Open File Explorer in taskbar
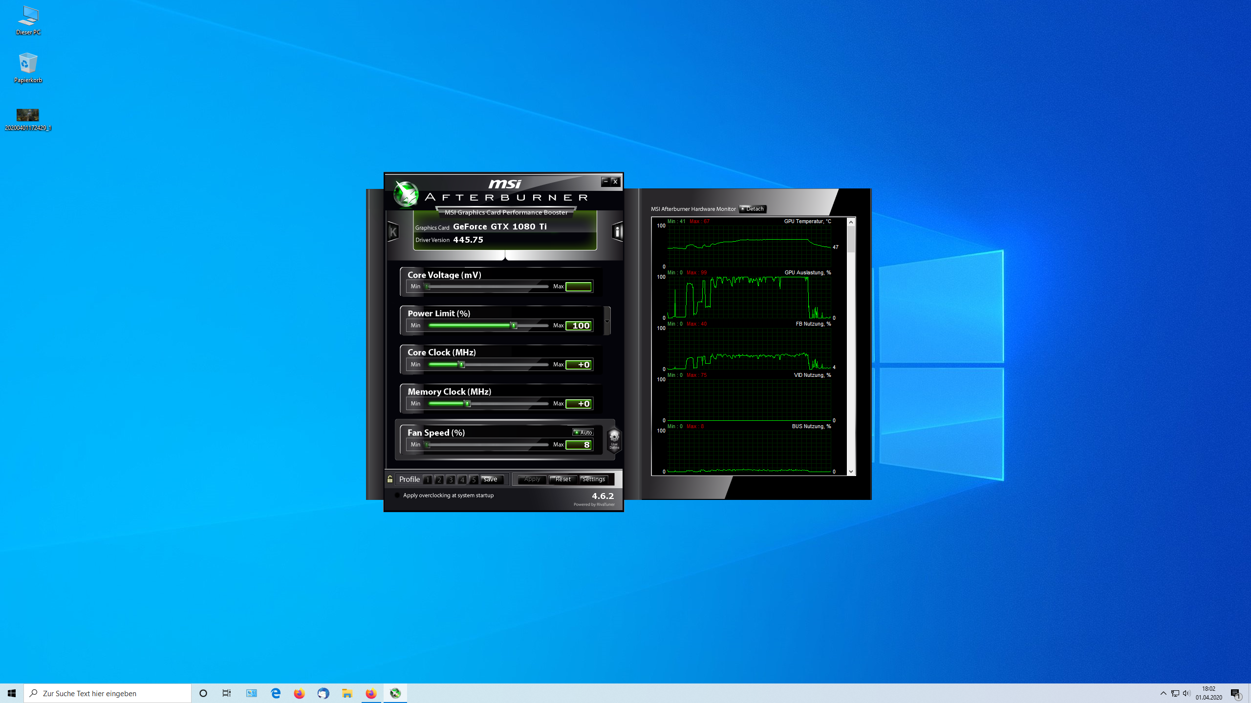This screenshot has height=703, width=1251. click(x=347, y=693)
